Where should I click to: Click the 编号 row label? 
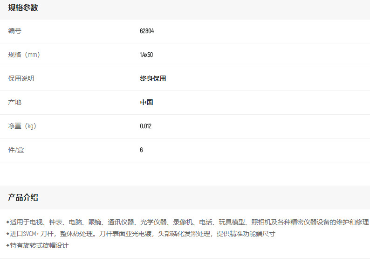[x=14, y=31]
